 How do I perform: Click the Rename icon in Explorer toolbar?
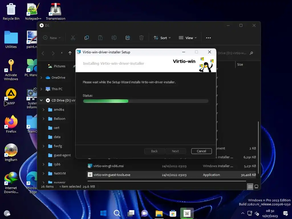click(114, 38)
